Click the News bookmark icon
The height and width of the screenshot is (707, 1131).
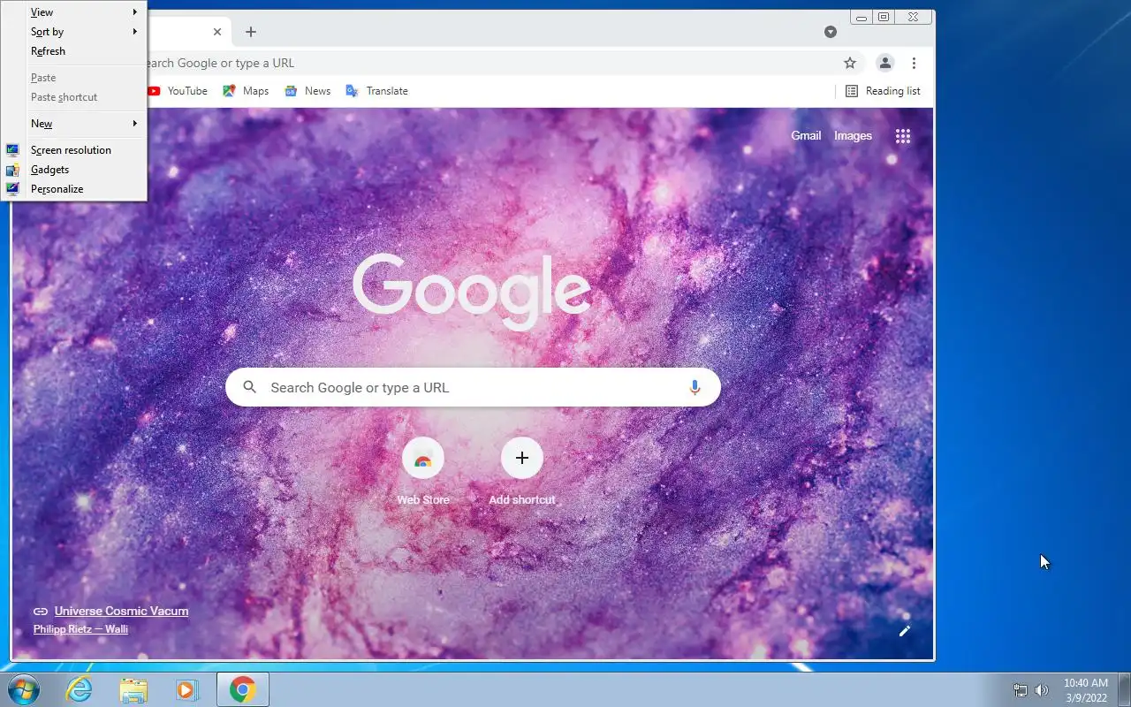[291, 91]
